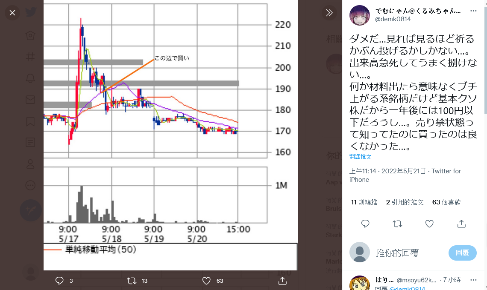Show the 63 個喜歡 likes list

[x=446, y=202]
